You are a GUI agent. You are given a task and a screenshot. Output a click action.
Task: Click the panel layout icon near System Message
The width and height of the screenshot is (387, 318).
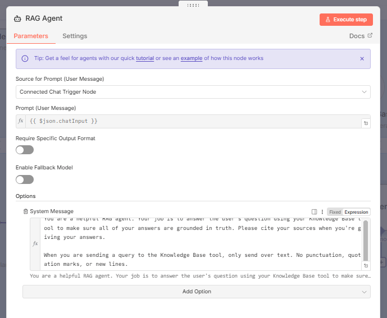click(x=314, y=212)
